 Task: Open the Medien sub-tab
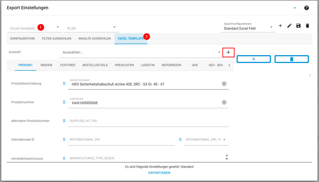46,65
